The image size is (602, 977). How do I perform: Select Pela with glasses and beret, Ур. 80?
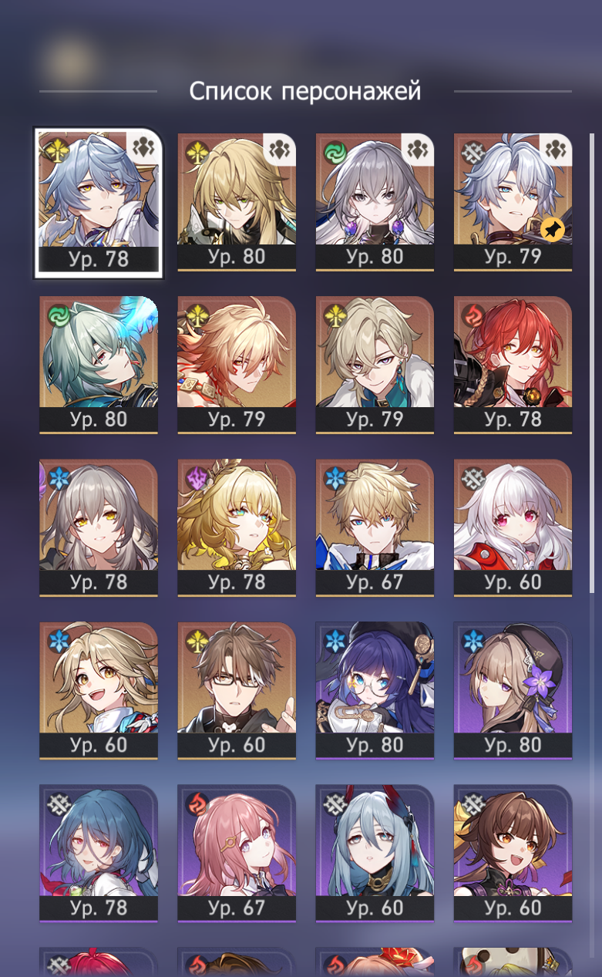pos(375,690)
